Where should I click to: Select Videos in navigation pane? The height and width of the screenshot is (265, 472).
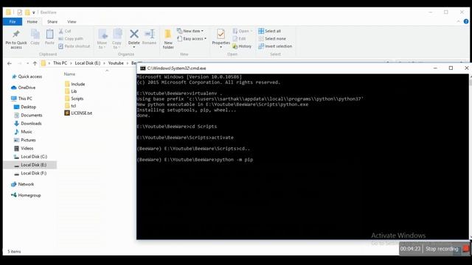[27, 149]
